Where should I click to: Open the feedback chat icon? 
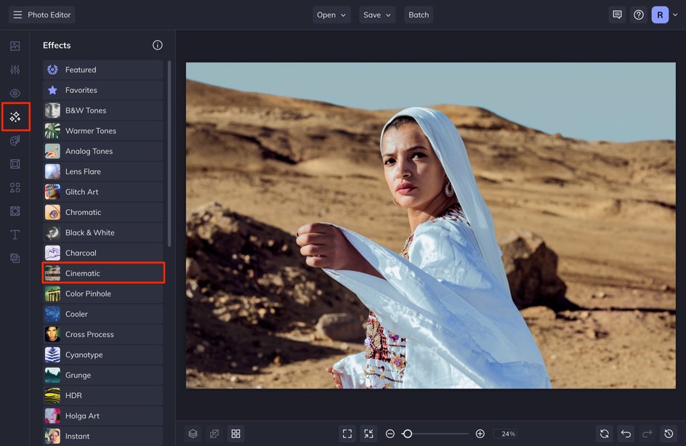617,15
